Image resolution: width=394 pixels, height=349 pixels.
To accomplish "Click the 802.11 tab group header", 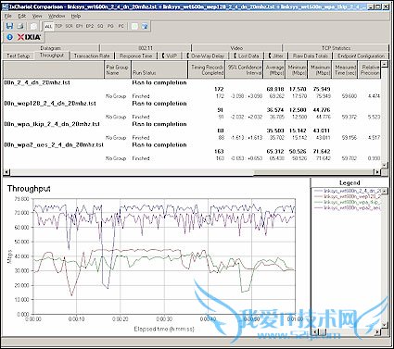I will 146,48.
